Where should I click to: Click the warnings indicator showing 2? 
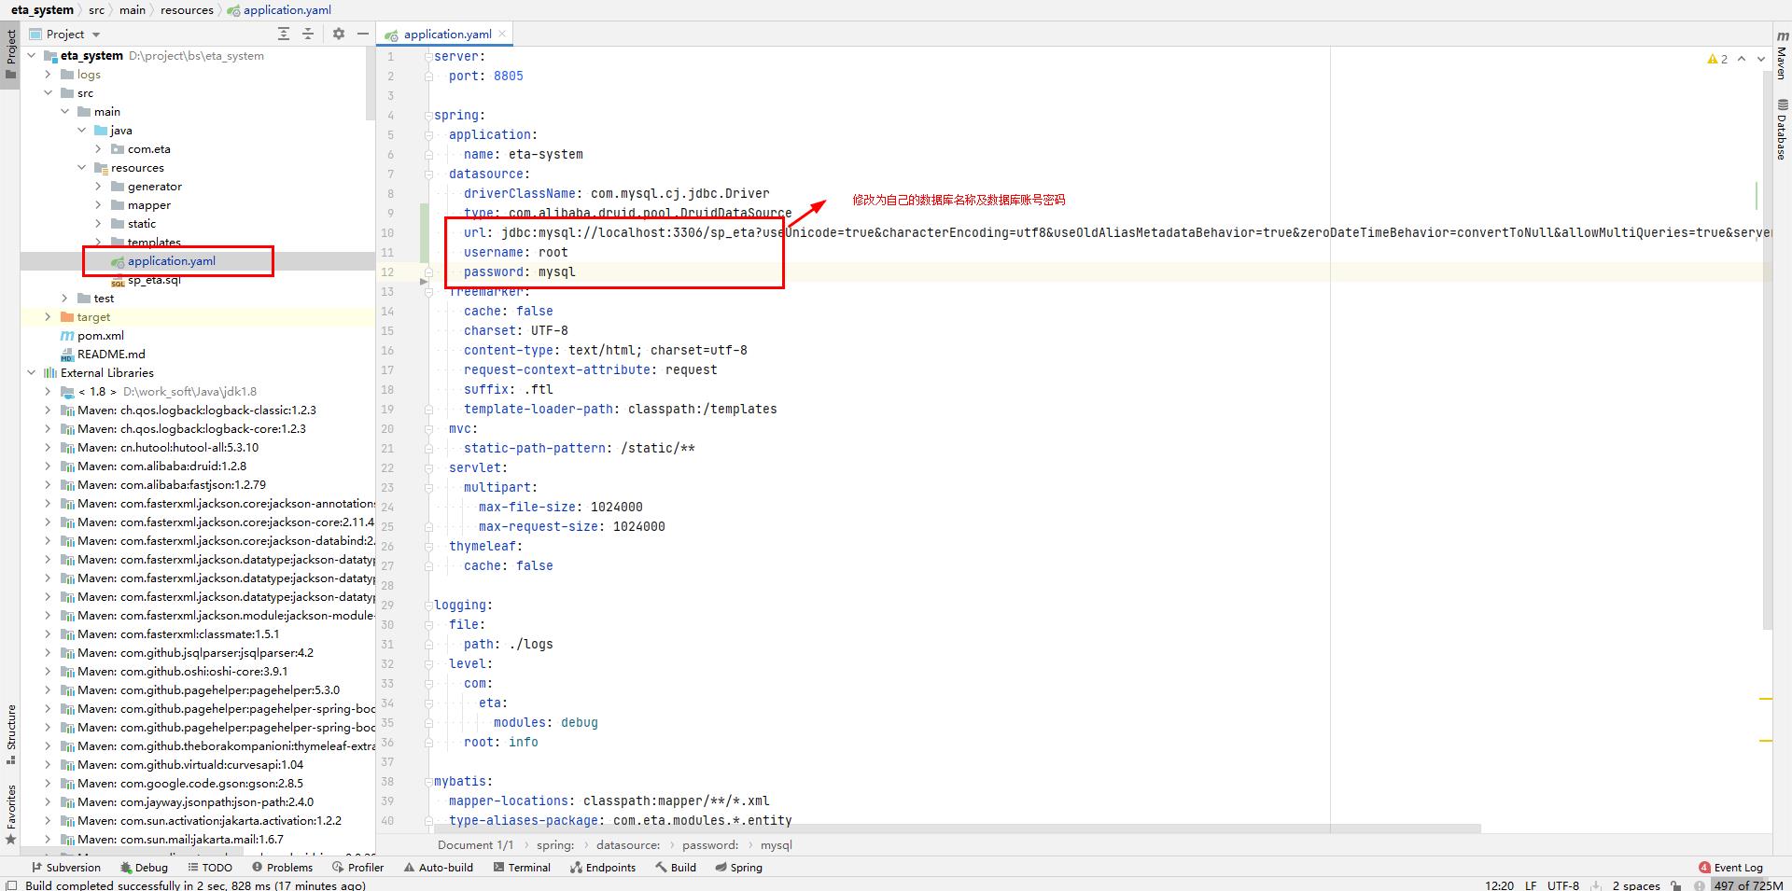point(1717,59)
